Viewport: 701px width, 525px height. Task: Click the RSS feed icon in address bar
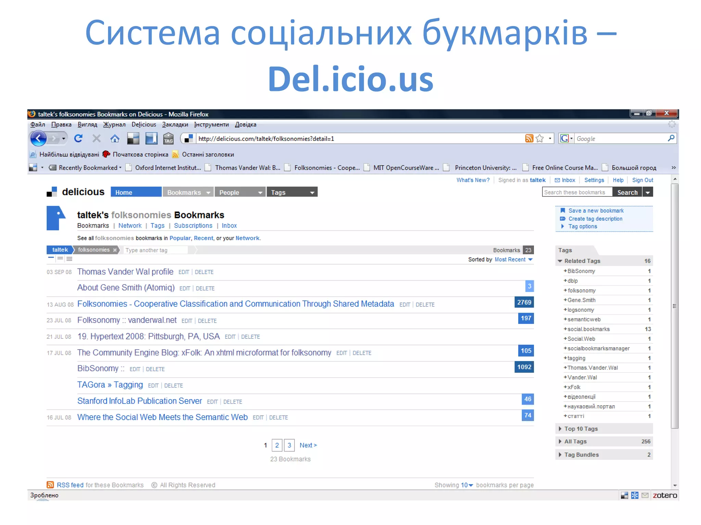pos(529,138)
